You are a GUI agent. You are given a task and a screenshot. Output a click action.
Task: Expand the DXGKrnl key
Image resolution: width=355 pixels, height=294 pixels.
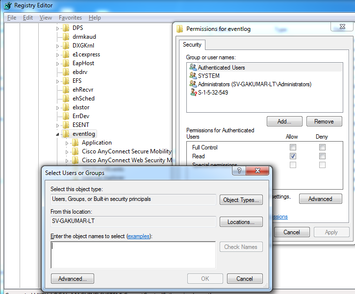coord(57,46)
